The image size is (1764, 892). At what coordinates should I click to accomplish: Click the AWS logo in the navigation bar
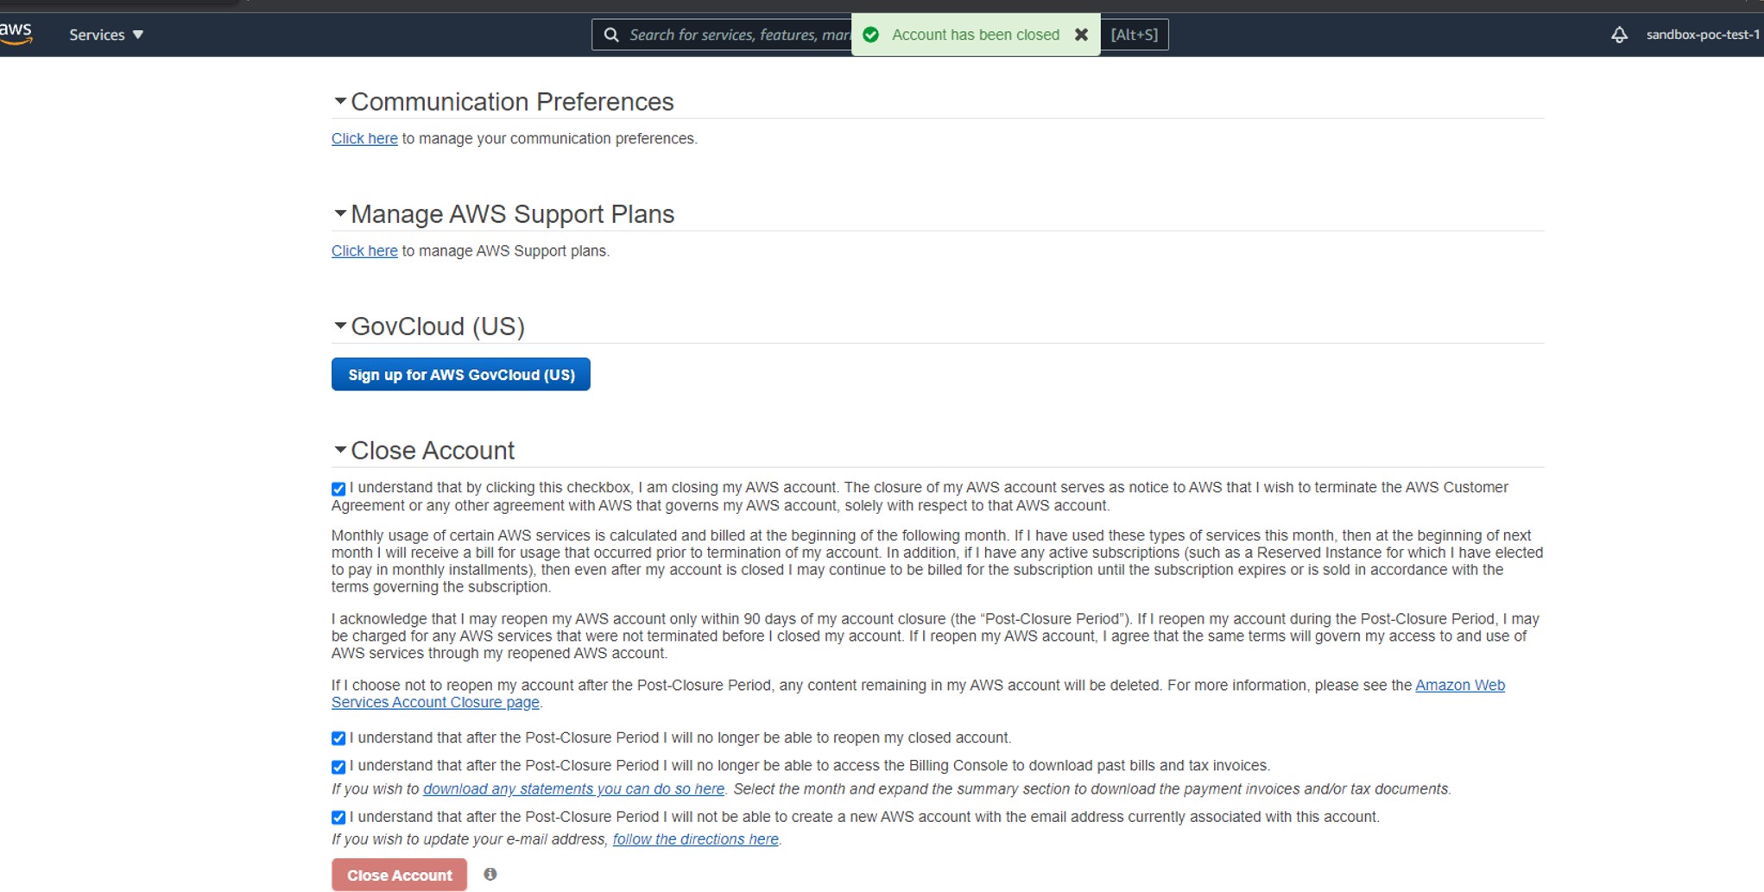pos(17,33)
